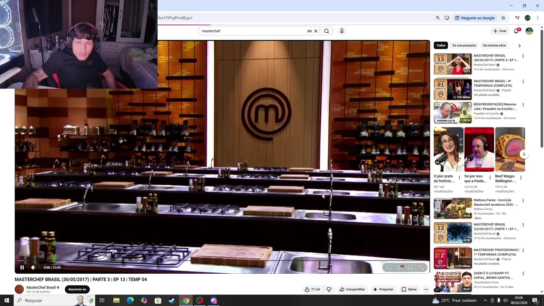Open Microsoft Edge from the taskbar
The height and width of the screenshot is (306, 544).
tap(130, 300)
